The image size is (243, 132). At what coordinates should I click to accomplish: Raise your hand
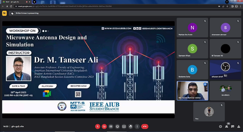tap(130, 126)
